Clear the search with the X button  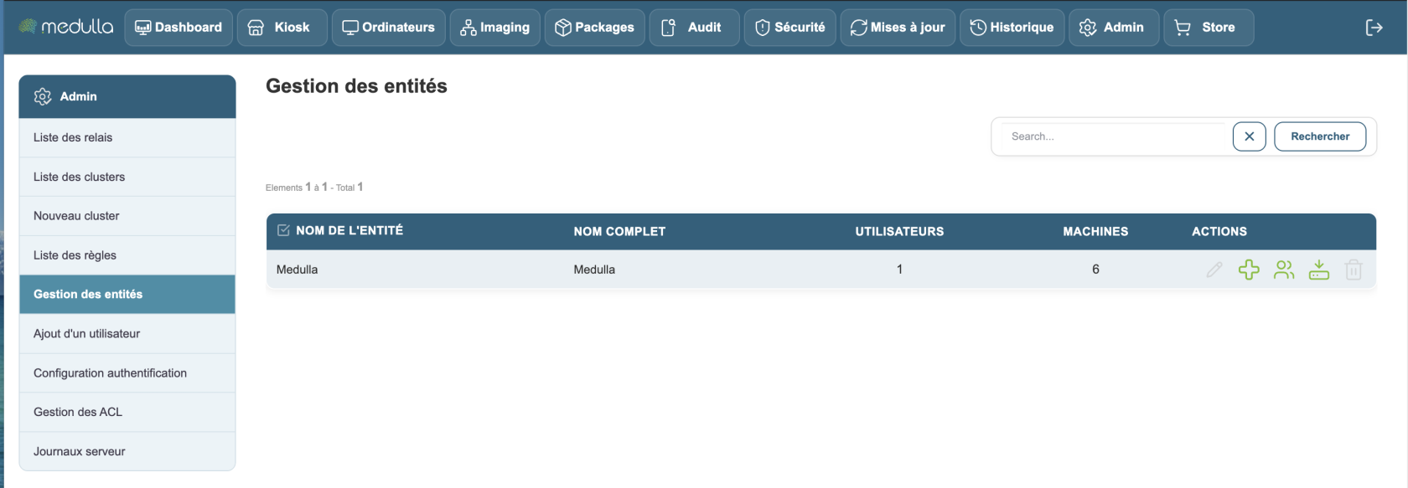1249,136
